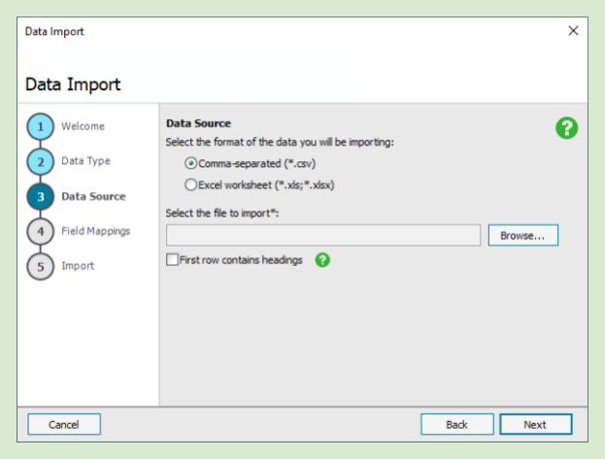This screenshot has height=459, width=605.
Task: Go to the Welcome step label
Action: pos(83,126)
